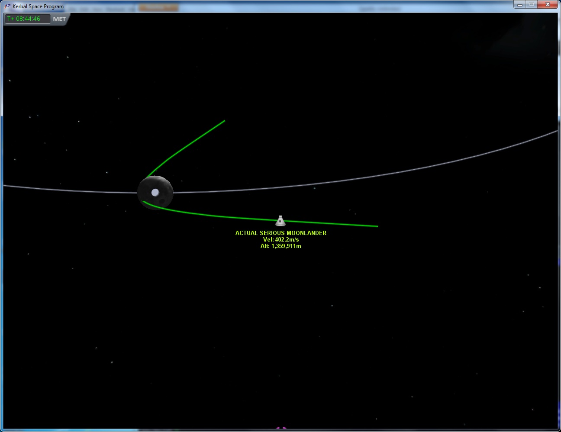This screenshot has width=561, height=432.
Task: Click the T+ 08:44:46 mission clock
Action: tap(27, 19)
